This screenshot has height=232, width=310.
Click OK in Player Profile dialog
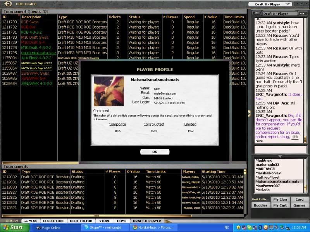154,152
